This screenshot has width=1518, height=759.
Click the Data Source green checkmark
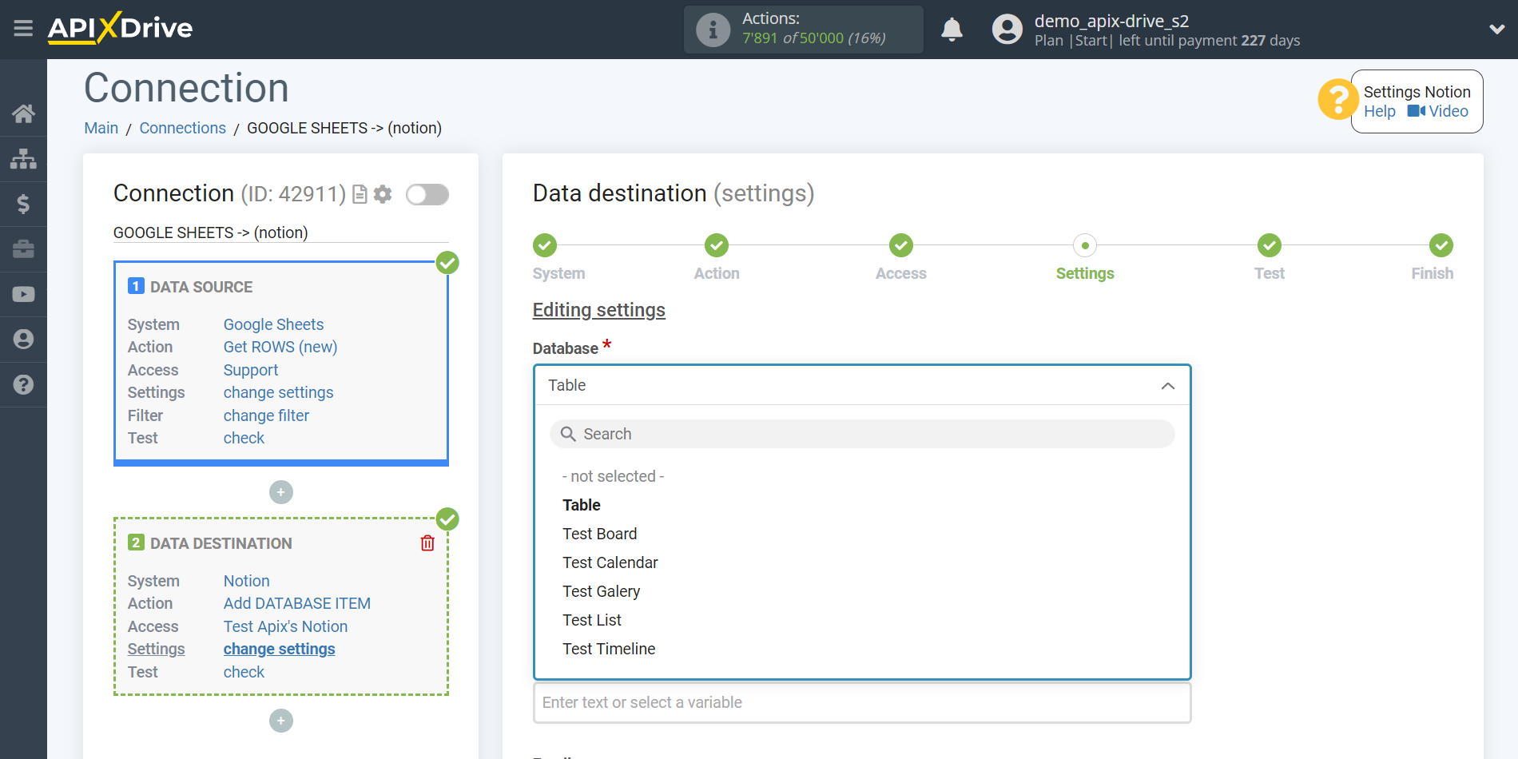tap(447, 262)
